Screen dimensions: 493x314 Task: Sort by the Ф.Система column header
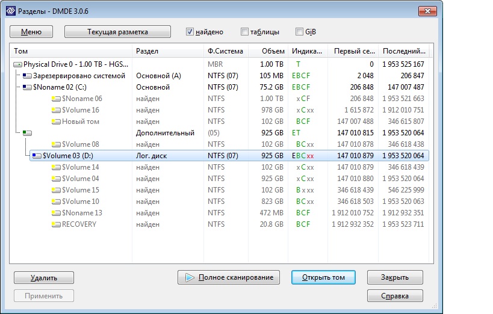[226, 51]
